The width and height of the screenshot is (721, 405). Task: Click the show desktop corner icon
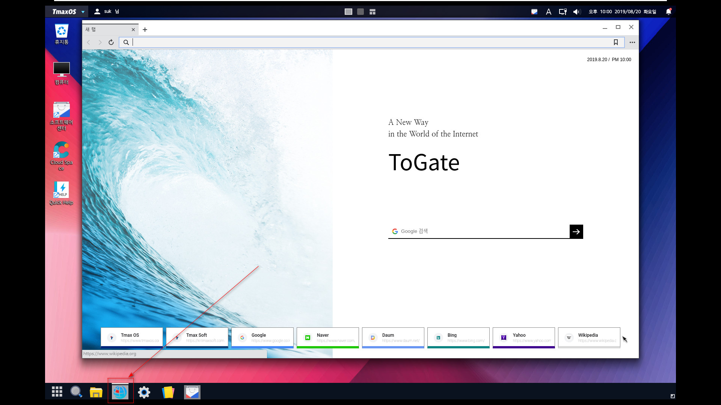tap(673, 396)
